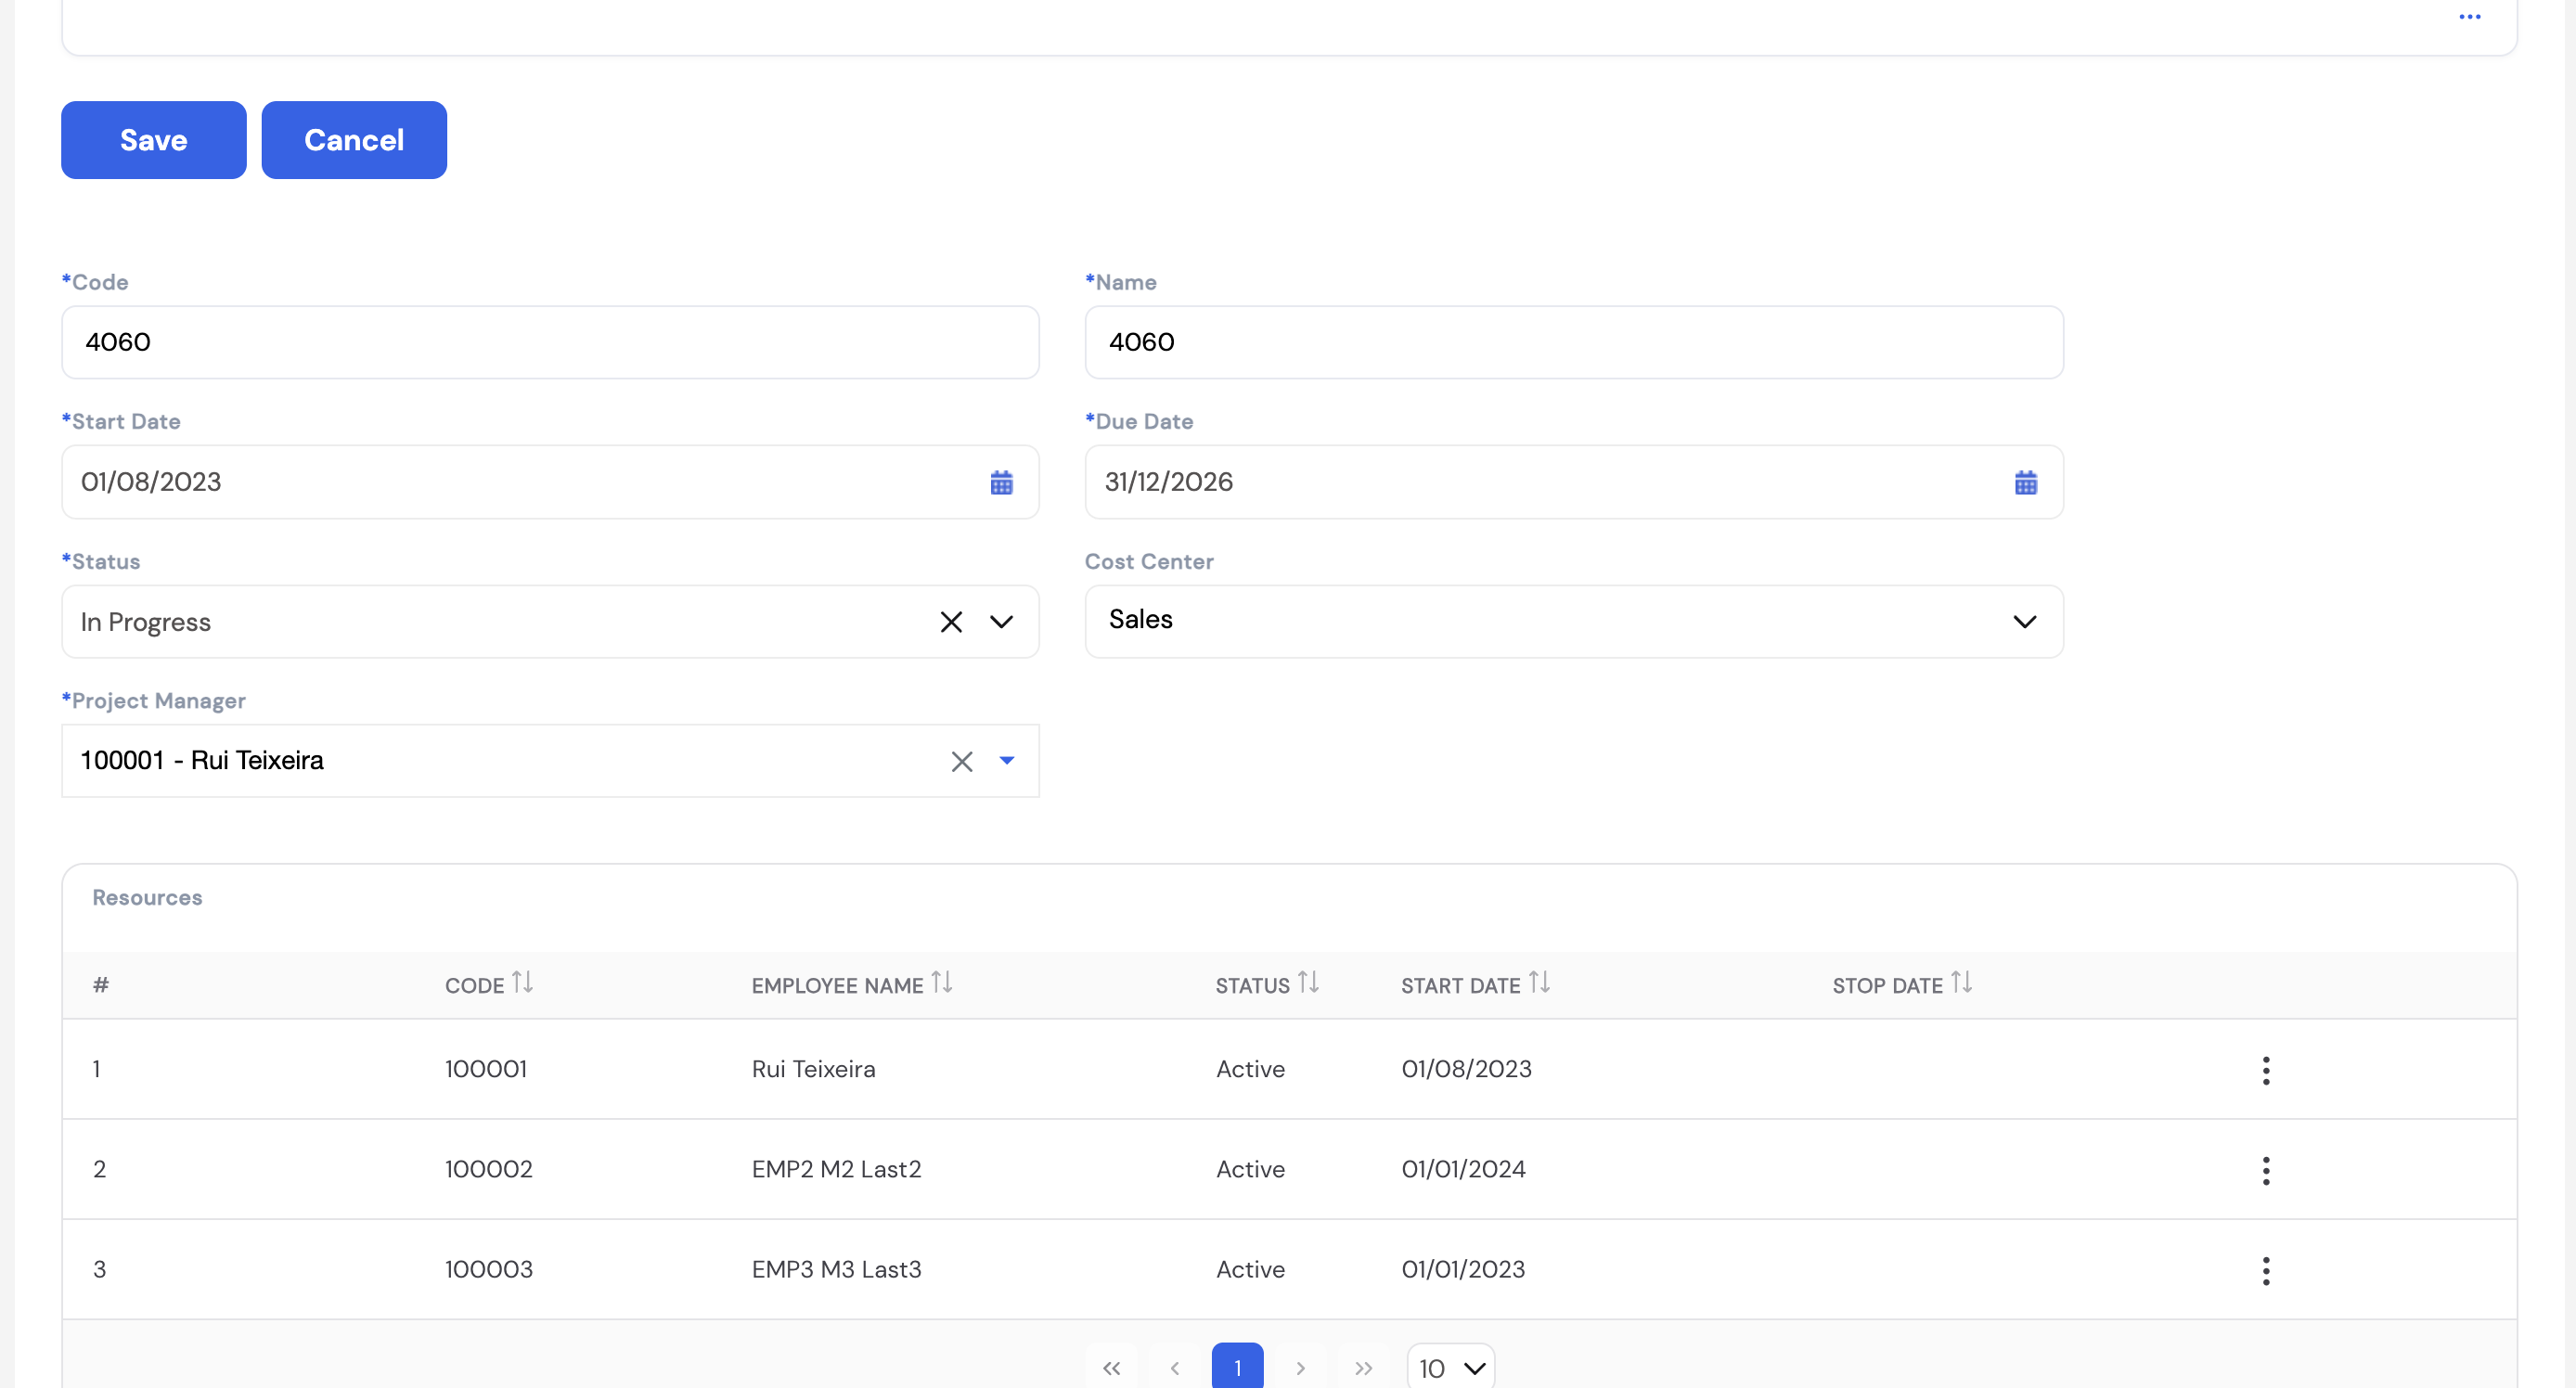This screenshot has height=1388, width=2576.
Task: Sort resources by Status column
Action: [1308, 983]
